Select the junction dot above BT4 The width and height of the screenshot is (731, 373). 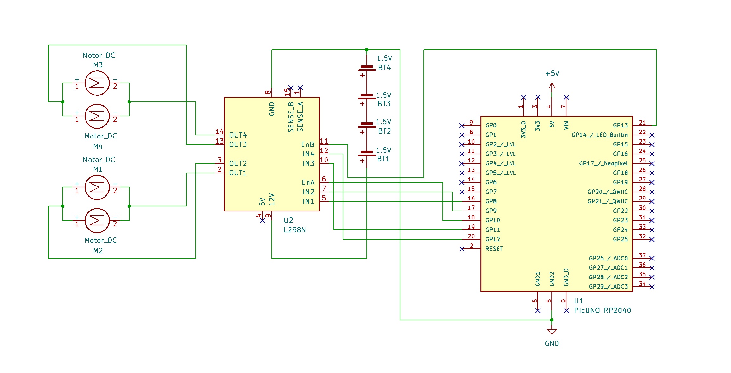367,50
